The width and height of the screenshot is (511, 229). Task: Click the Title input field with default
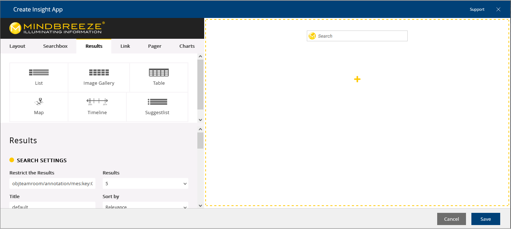click(x=53, y=206)
